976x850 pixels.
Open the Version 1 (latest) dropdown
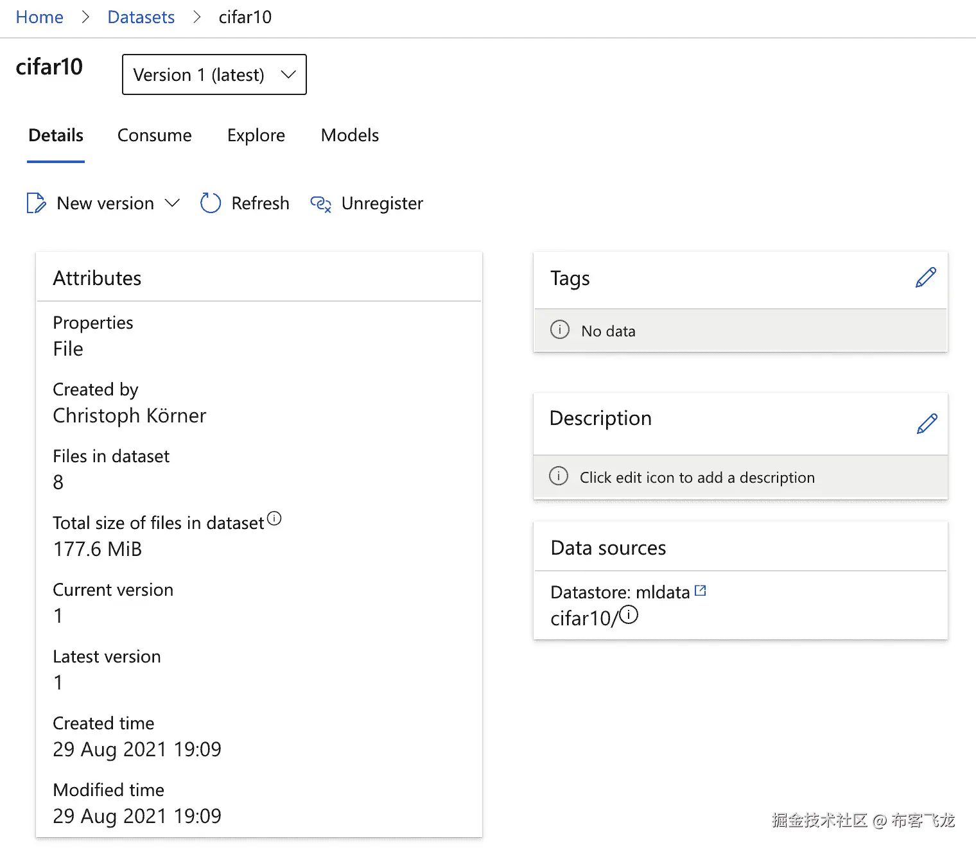coord(214,74)
